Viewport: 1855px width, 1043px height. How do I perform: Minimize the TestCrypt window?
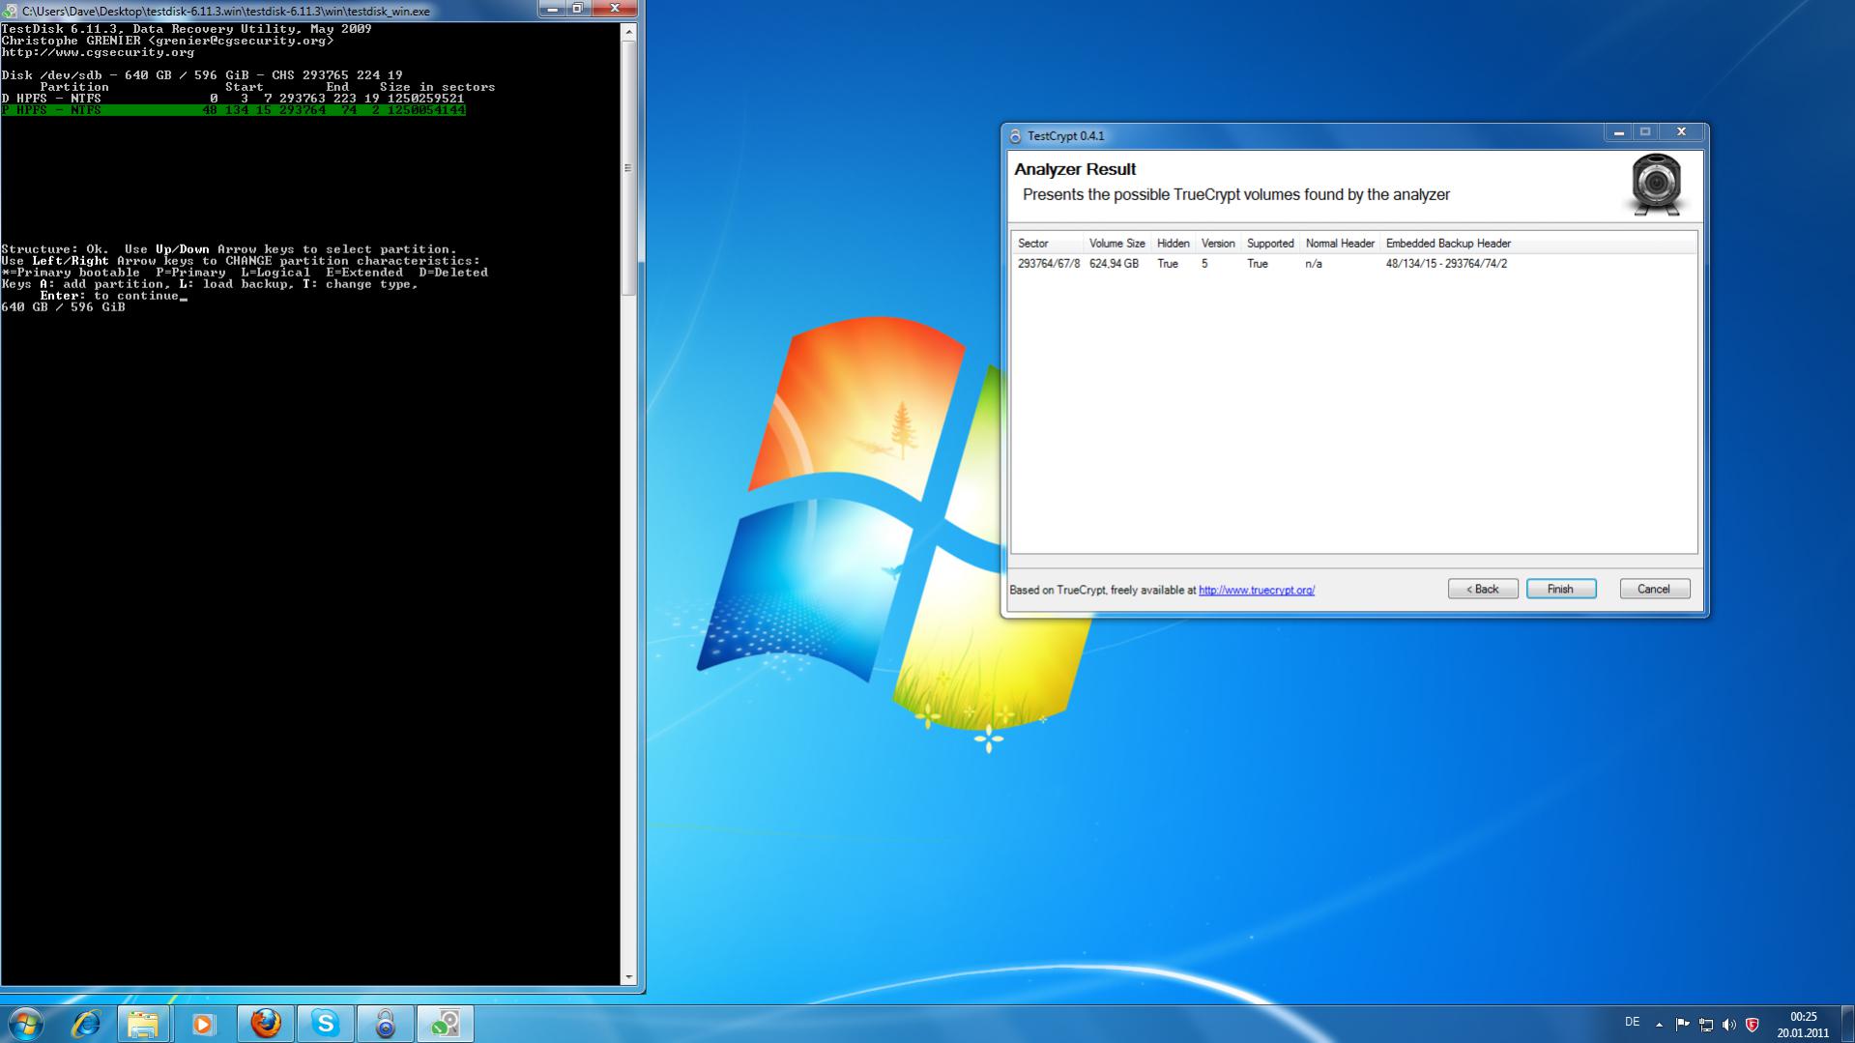[x=1618, y=132]
